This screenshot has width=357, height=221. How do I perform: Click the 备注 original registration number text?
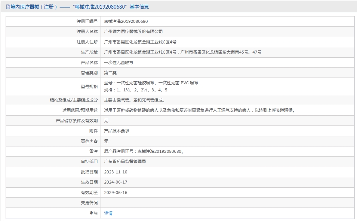(x=144, y=151)
